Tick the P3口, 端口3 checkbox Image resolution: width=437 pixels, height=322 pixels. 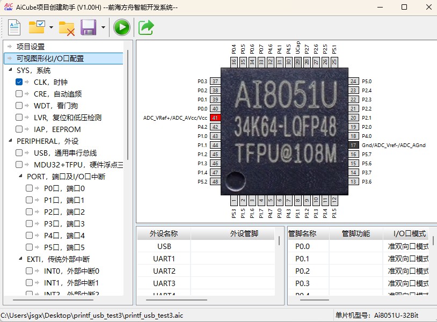[30, 223]
